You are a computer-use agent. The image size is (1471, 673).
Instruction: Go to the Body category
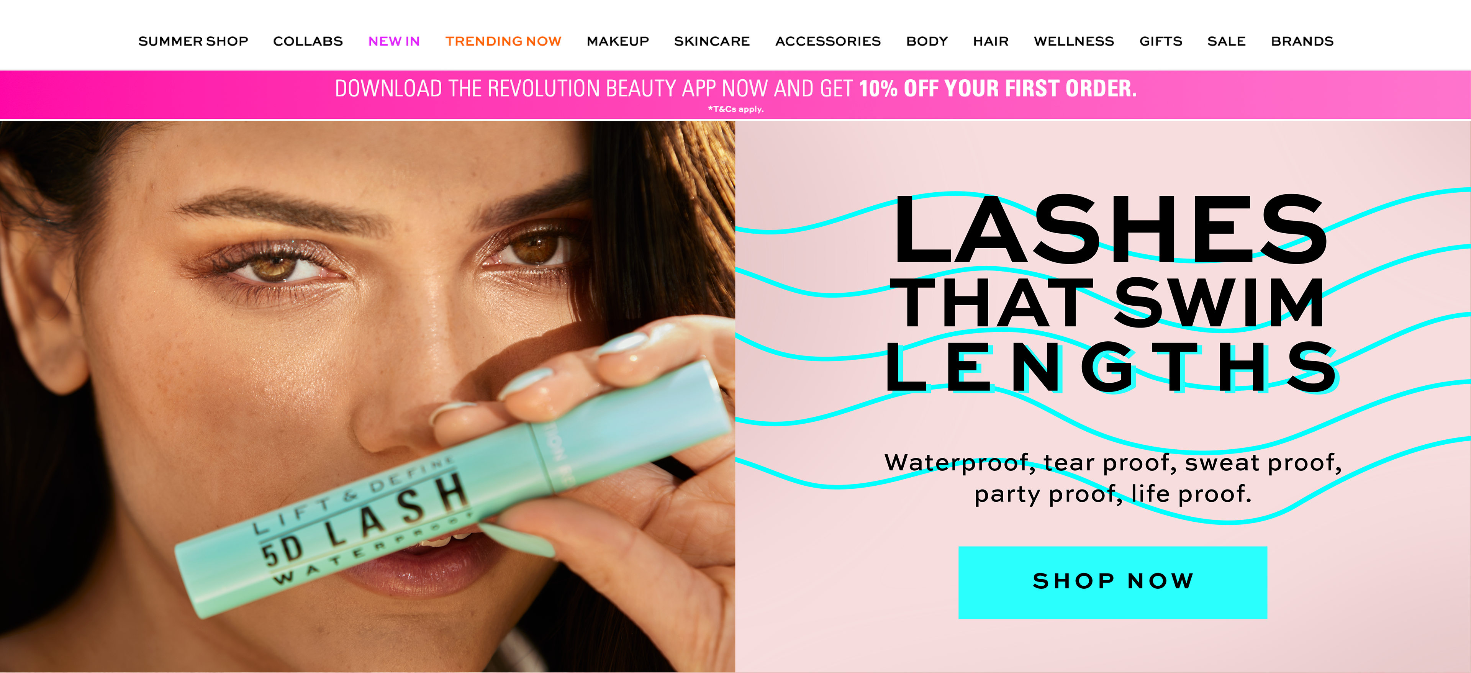927,41
